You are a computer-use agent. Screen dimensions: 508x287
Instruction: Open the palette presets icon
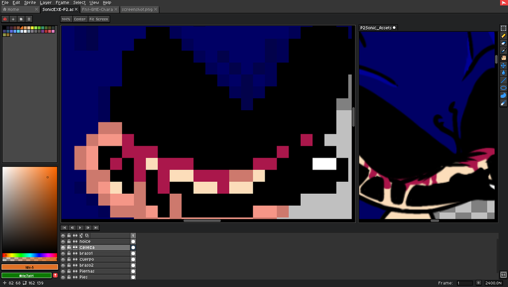21,19
